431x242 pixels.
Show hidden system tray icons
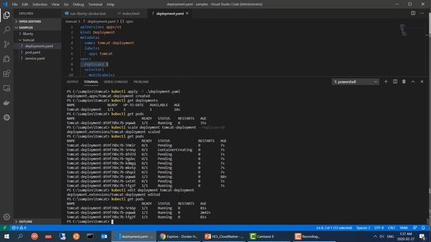click(x=375, y=236)
